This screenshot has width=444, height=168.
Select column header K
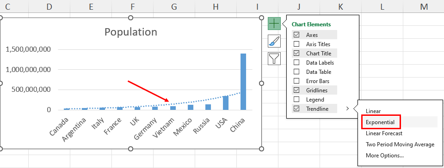[341, 6]
